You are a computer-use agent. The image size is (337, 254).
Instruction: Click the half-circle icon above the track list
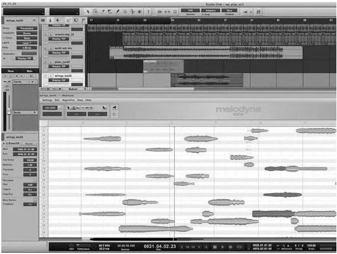[76, 20]
